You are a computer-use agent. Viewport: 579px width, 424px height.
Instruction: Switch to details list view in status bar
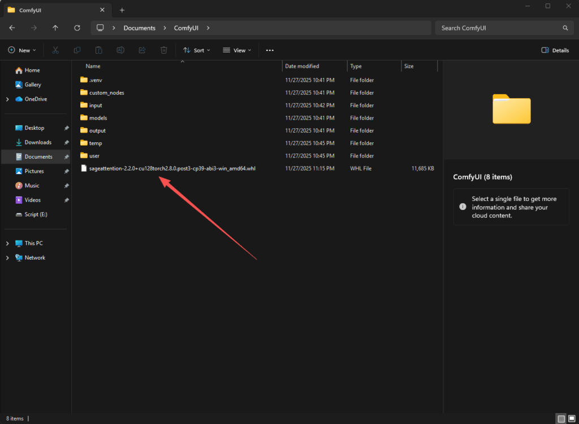tap(560, 418)
